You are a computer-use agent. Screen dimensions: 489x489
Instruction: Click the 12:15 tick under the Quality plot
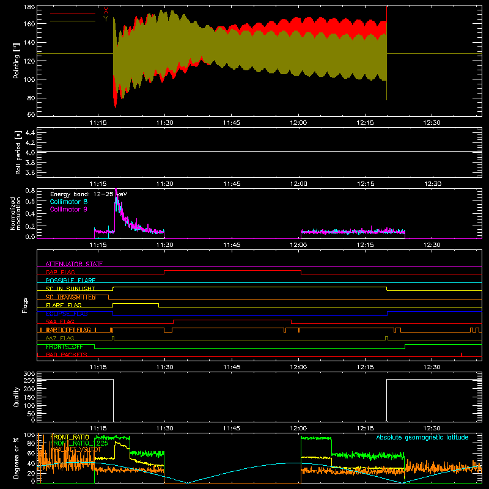click(365, 428)
